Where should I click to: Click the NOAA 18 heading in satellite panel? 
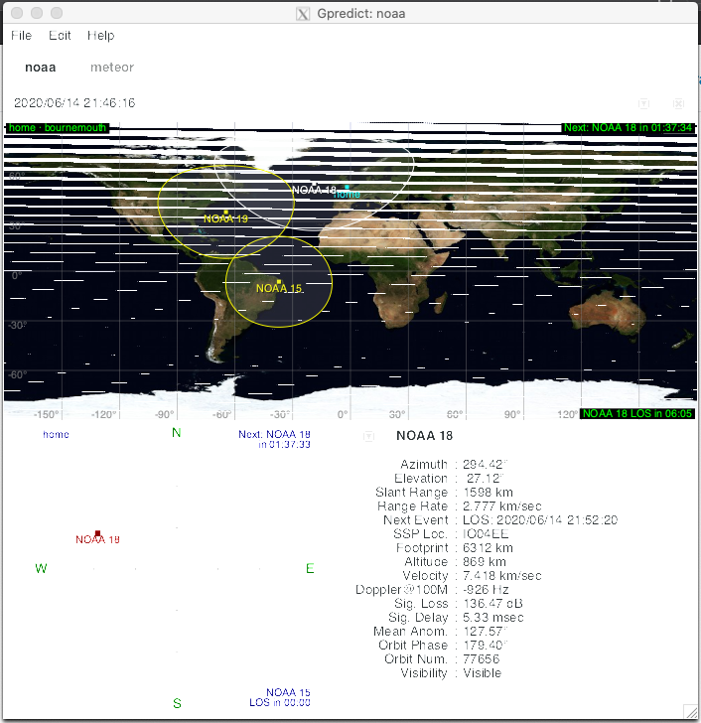[424, 436]
